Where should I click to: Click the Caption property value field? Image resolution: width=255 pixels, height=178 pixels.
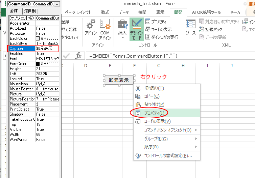[x=47, y=49]
